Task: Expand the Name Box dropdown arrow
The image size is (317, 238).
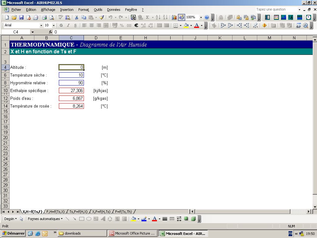Action: [33, 32]
